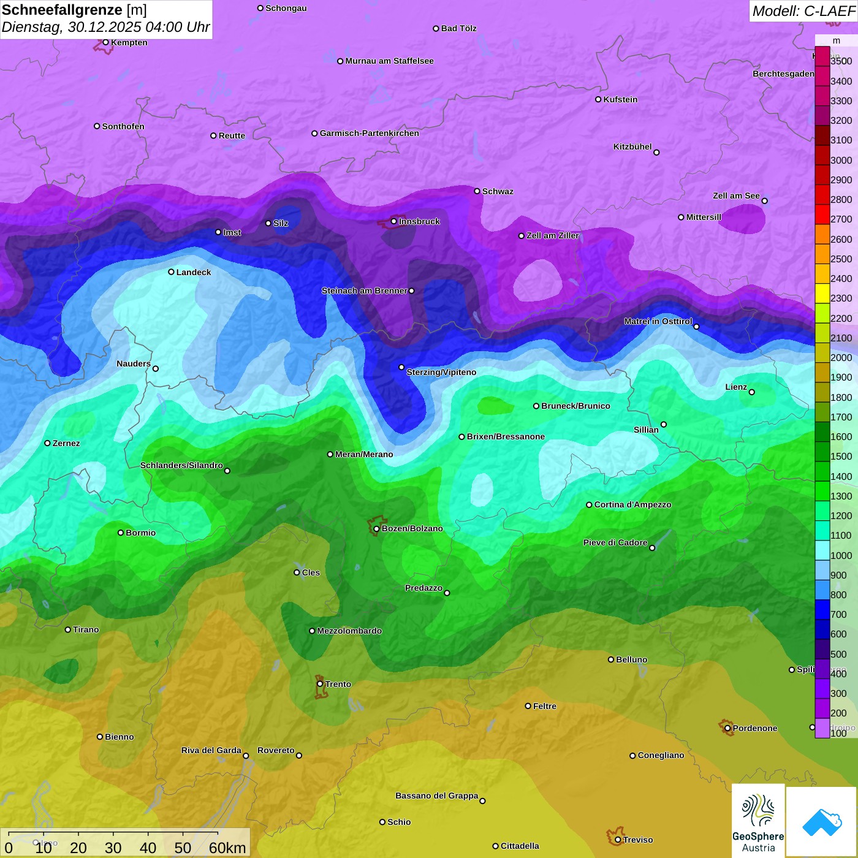858x858 pixels.
Task: Select the light violet 100 m legend swatch
Action: coord(822,728)
